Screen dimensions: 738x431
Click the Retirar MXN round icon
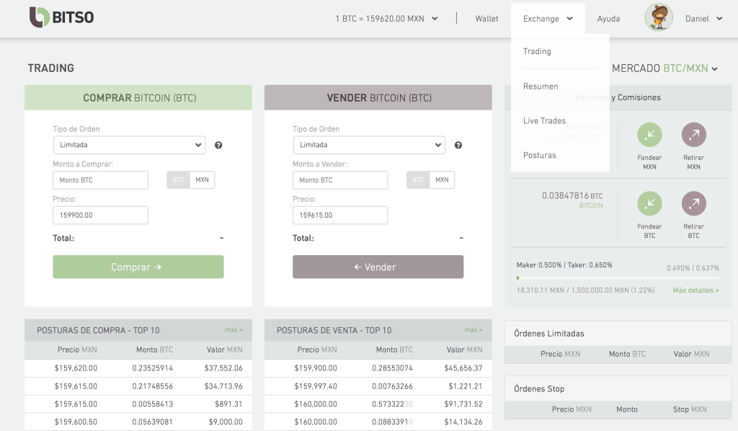point(693,135)
